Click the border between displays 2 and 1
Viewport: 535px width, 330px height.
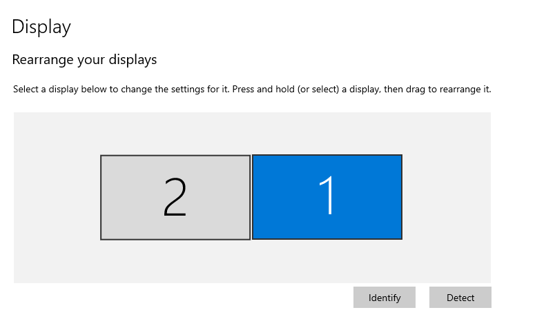coord(251,198)
